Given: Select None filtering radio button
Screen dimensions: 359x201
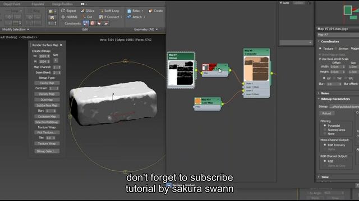Looking at the screenshot, I should click(325, 134).
